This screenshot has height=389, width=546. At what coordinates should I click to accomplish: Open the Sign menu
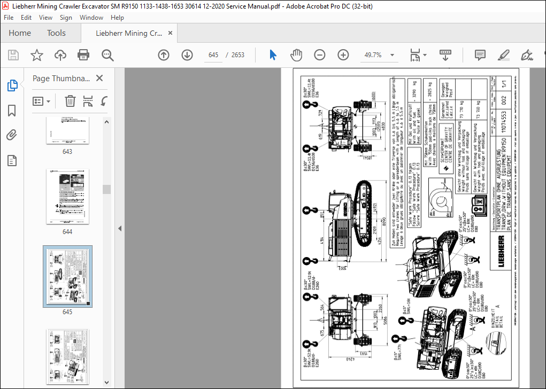(x=66, y=18)
